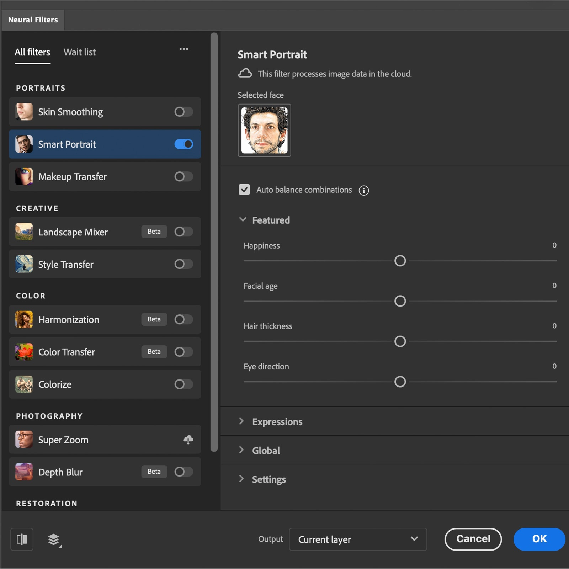Select the Colorize filter row label
This screenshot has height=569, width=569.
point(55,384)
